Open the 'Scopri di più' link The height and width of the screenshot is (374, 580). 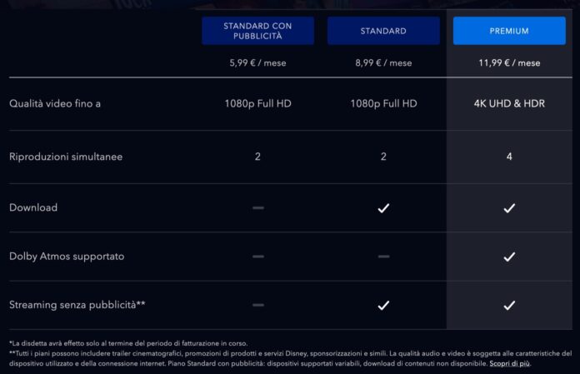click(x=509, y=363)
